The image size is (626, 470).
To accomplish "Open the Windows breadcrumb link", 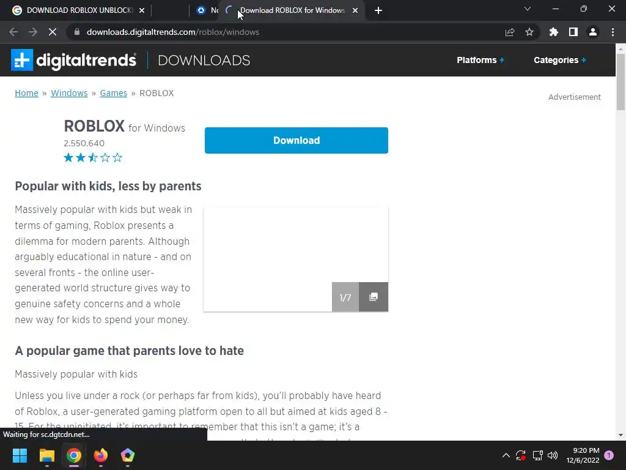I will (69, 93).
